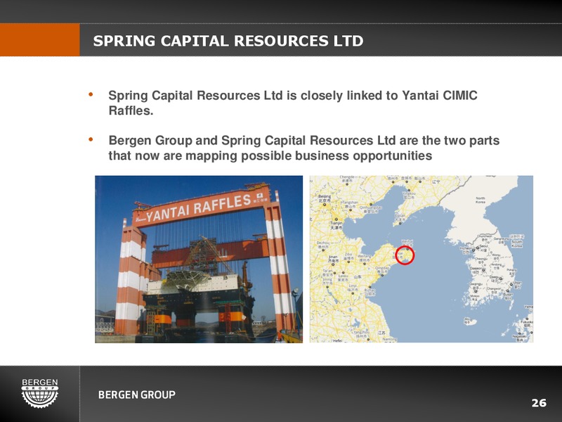The width and height of the screenshot is (562, 422).
Task: Click the Bergen Group globe logo
Action: [40, 393]
